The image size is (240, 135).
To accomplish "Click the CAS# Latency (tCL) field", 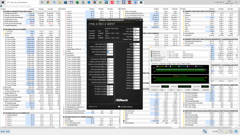I will coord(110,44).
